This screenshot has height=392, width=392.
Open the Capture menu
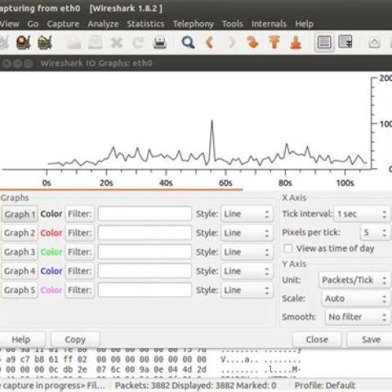[x=63, y=24]
